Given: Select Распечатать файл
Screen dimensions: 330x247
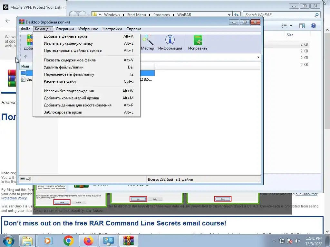Looking at the screenshot, I should tap(86, 81).
